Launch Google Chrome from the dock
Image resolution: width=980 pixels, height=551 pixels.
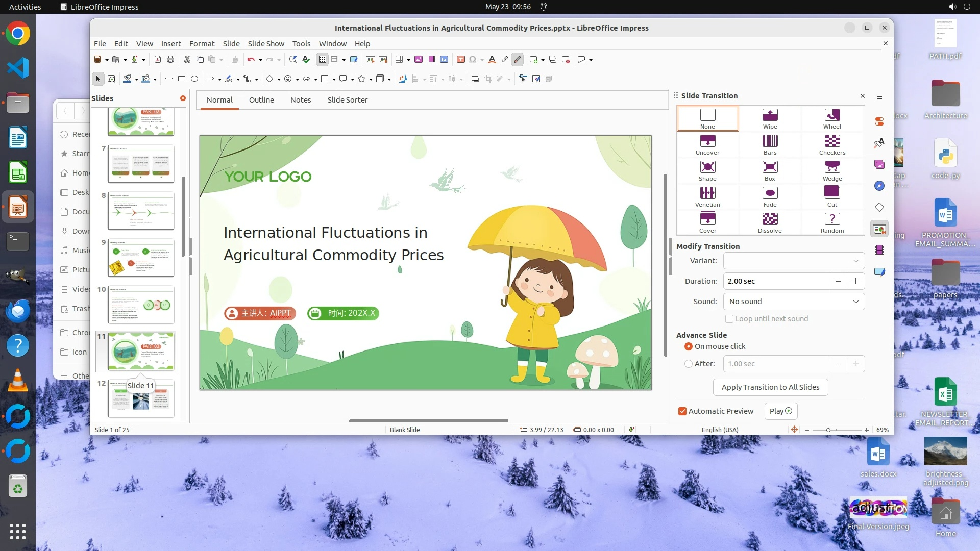[x=18, y=34]
